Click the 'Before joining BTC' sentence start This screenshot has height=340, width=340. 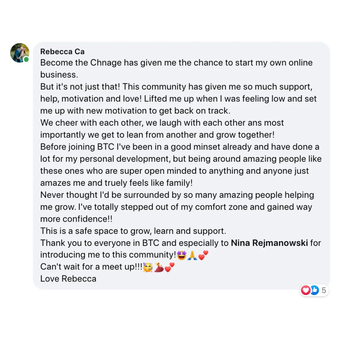pos(77,147)
